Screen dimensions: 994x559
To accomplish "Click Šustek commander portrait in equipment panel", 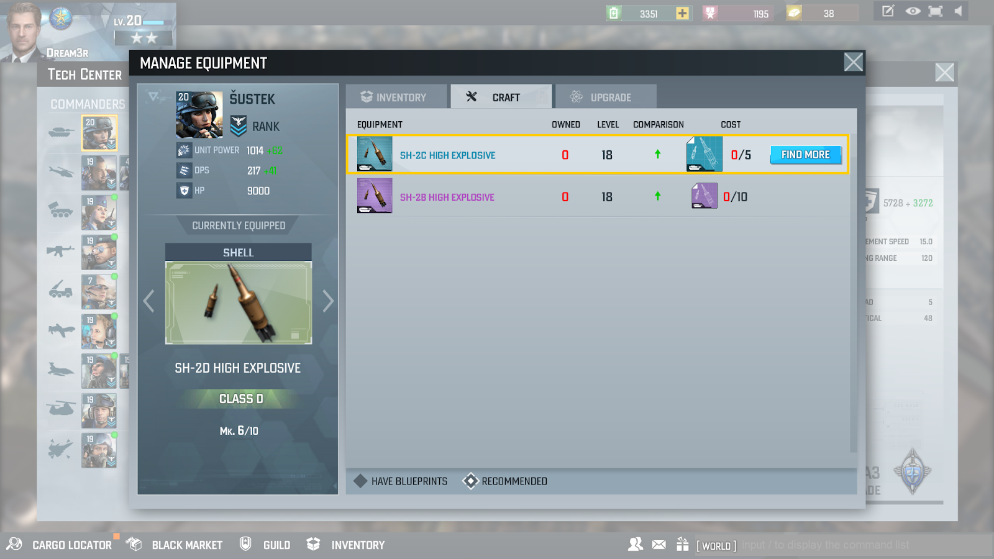I will pos(199,115).
